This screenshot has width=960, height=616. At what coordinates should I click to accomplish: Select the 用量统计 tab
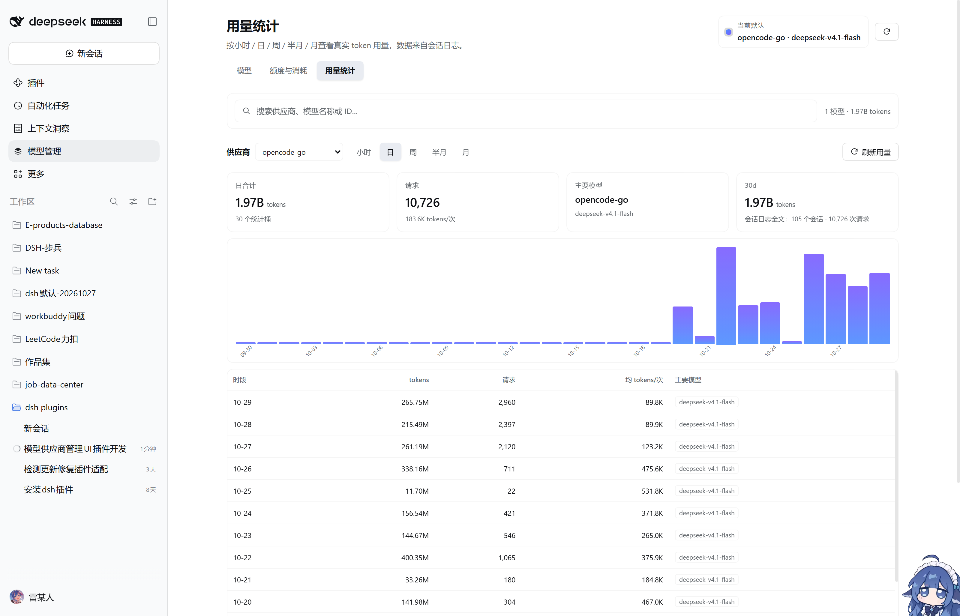point(340,71)
